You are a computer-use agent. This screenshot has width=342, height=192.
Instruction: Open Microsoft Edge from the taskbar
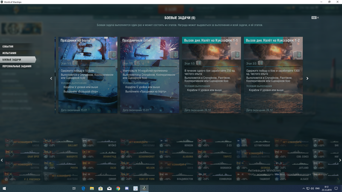83,188
